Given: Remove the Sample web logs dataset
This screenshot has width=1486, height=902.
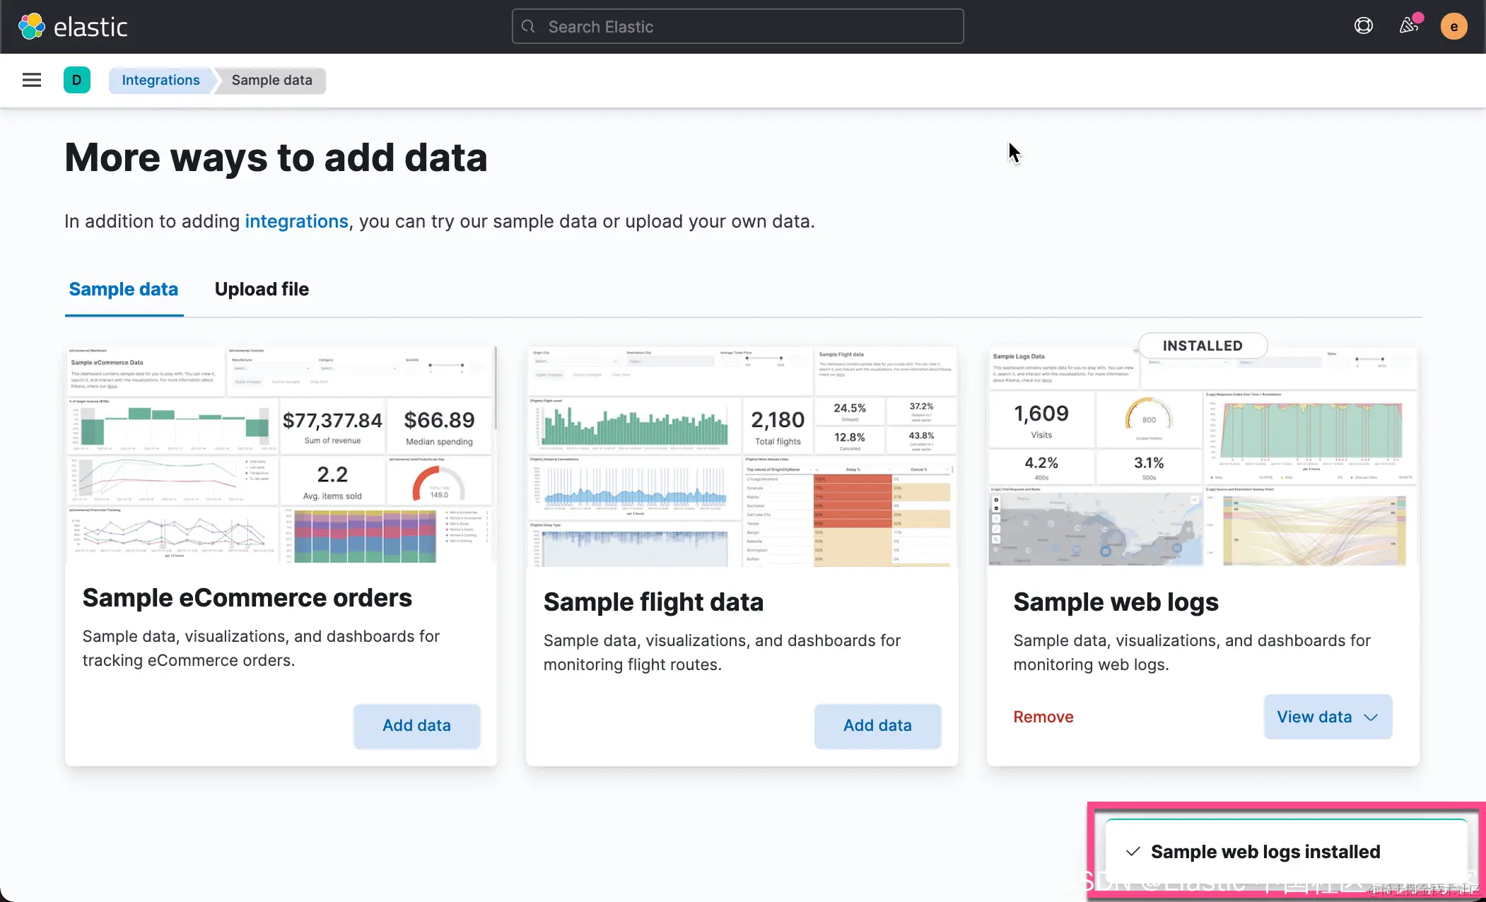Looking at the screenshot, I should [1043, 717].
